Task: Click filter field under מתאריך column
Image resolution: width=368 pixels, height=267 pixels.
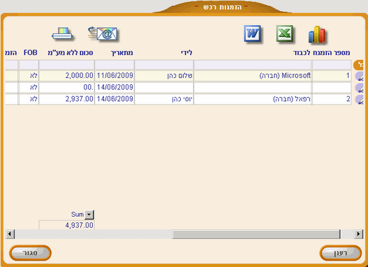Action: (115, 65)
